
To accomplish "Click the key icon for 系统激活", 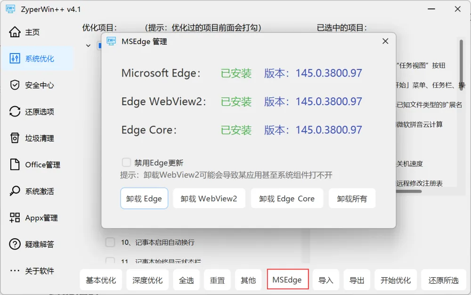I will click(15, 191).
